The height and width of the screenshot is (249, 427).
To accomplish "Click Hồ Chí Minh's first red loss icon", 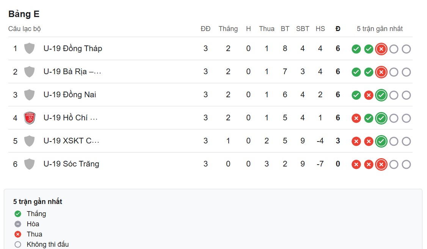I will (356, 118).
